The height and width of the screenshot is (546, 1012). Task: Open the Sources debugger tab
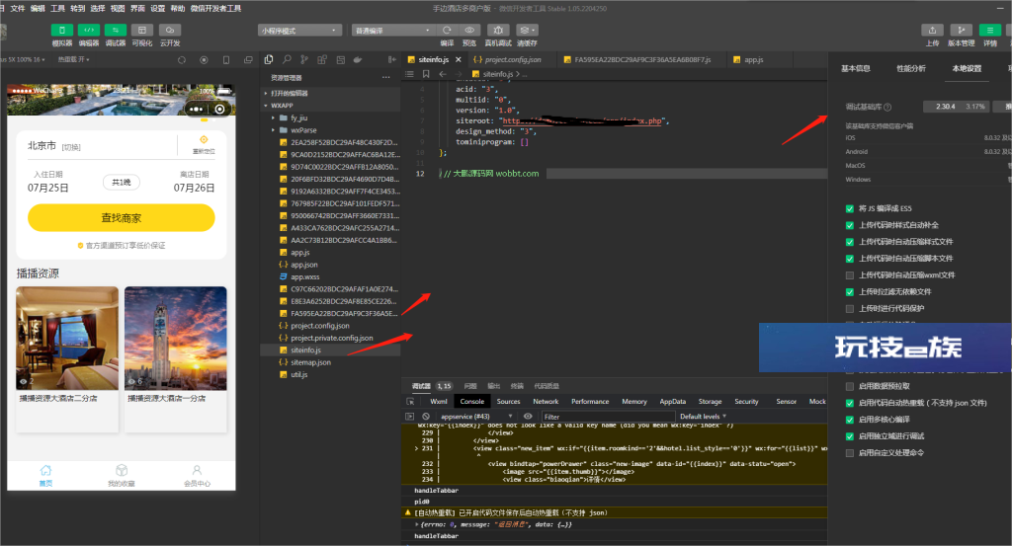509,402
